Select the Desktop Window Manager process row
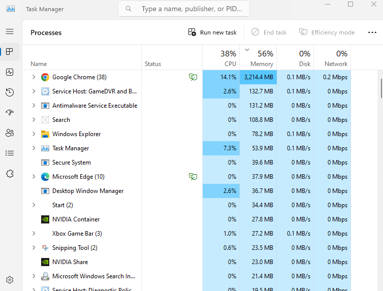This screenshot has height=291, width=383. (88, 191)
